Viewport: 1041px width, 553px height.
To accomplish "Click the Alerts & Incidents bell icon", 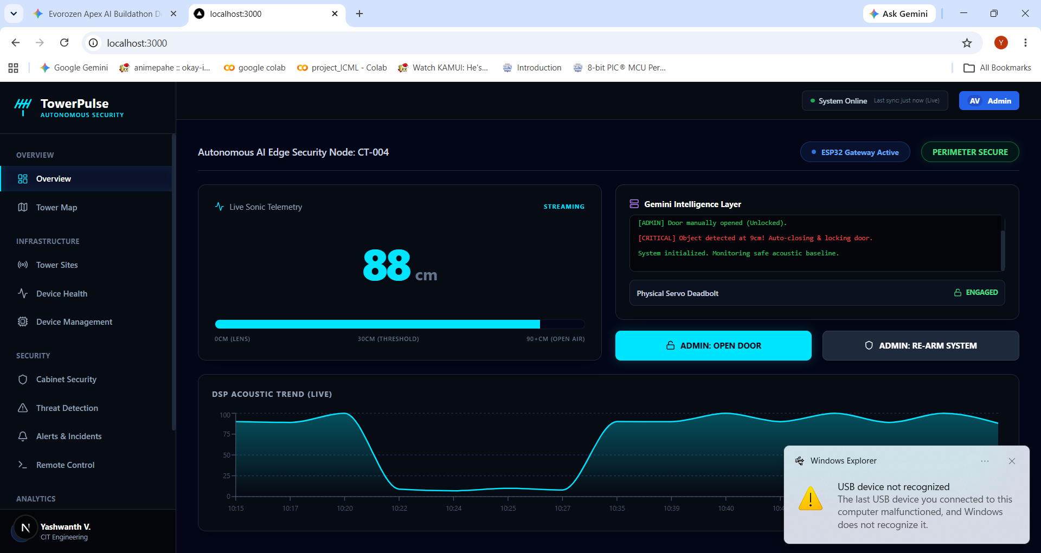I will 23,436.
